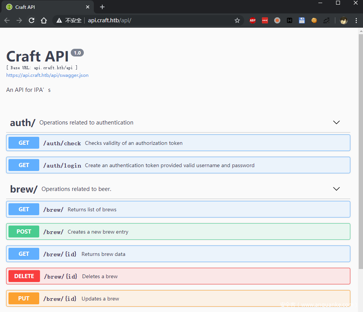363x312 pixels.
Task: Bookmark this page with the star icon
Action: coord(237,20)
